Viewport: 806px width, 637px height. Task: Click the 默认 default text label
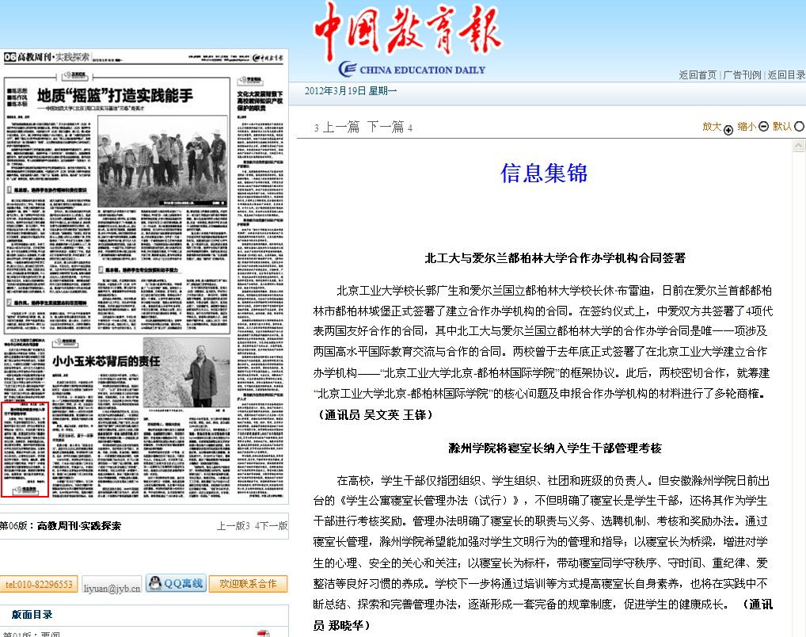click(782, 127)
